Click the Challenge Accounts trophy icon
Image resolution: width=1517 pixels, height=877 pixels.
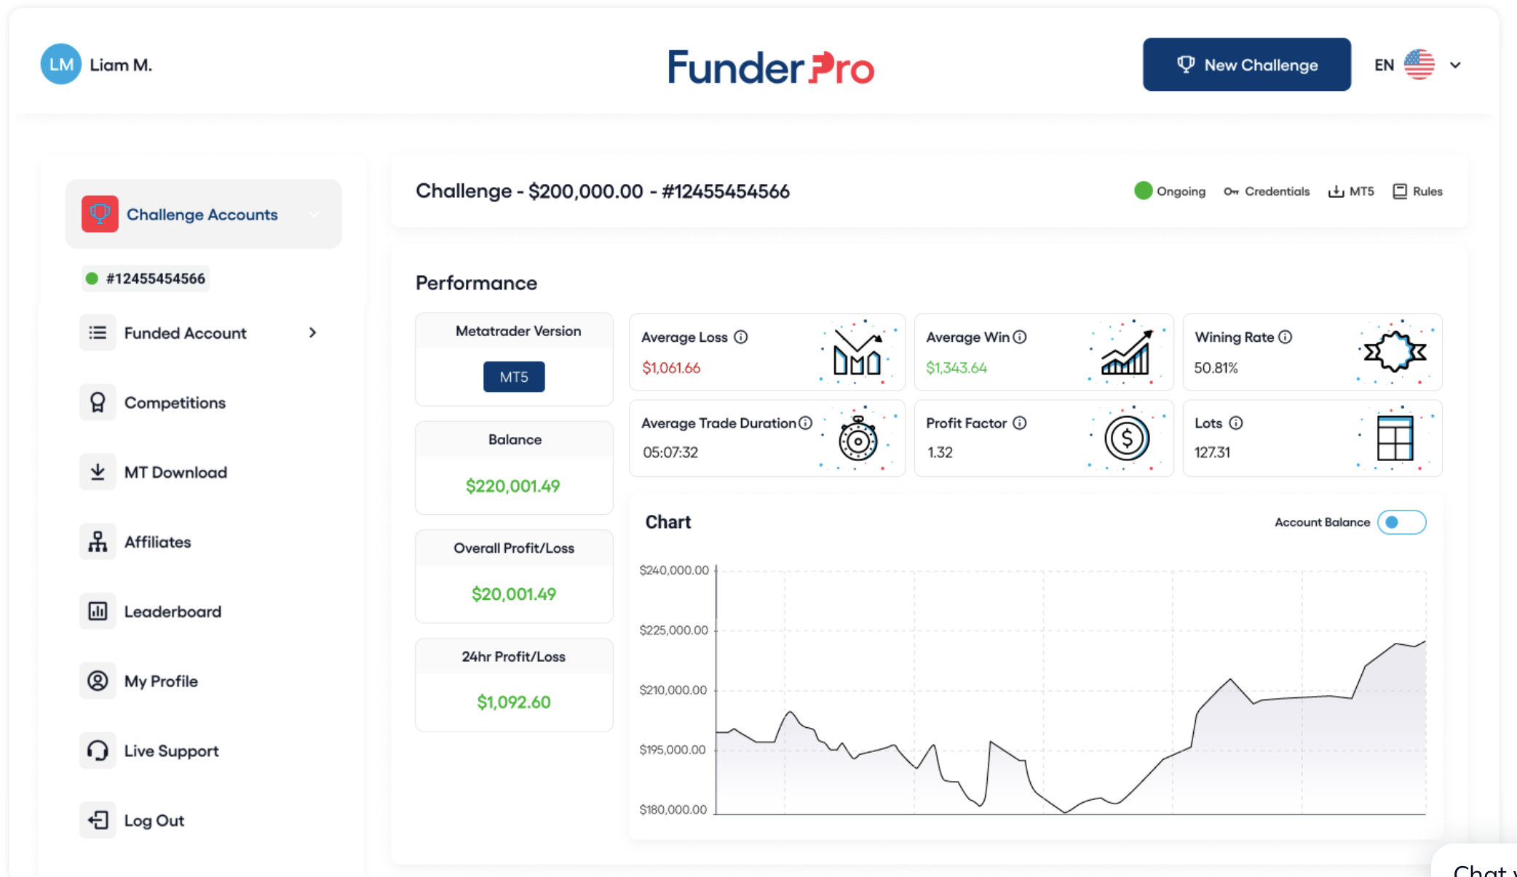point(100,214)
